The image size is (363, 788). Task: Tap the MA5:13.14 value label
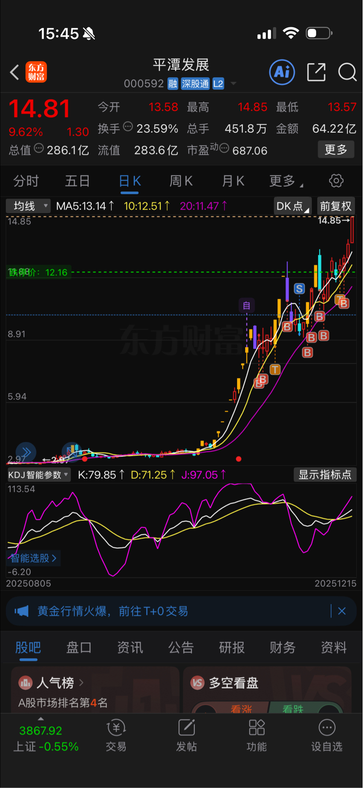tap(85, 206)
